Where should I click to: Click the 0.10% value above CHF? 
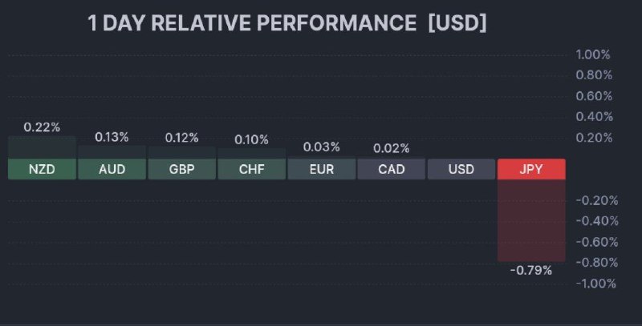click(252, 139)
